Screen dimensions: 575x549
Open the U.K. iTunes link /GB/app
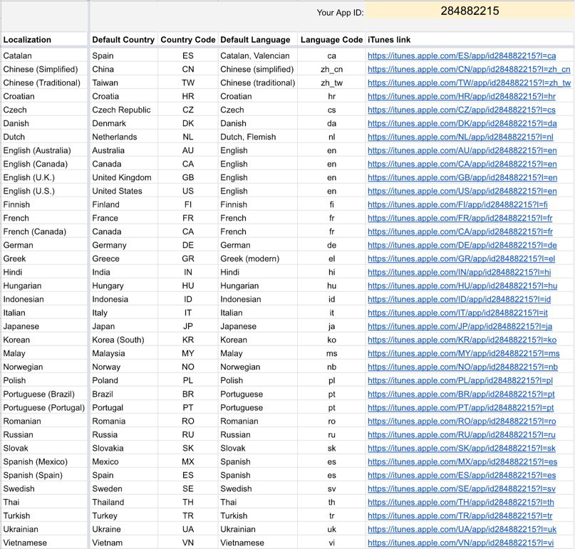[462, 178]
